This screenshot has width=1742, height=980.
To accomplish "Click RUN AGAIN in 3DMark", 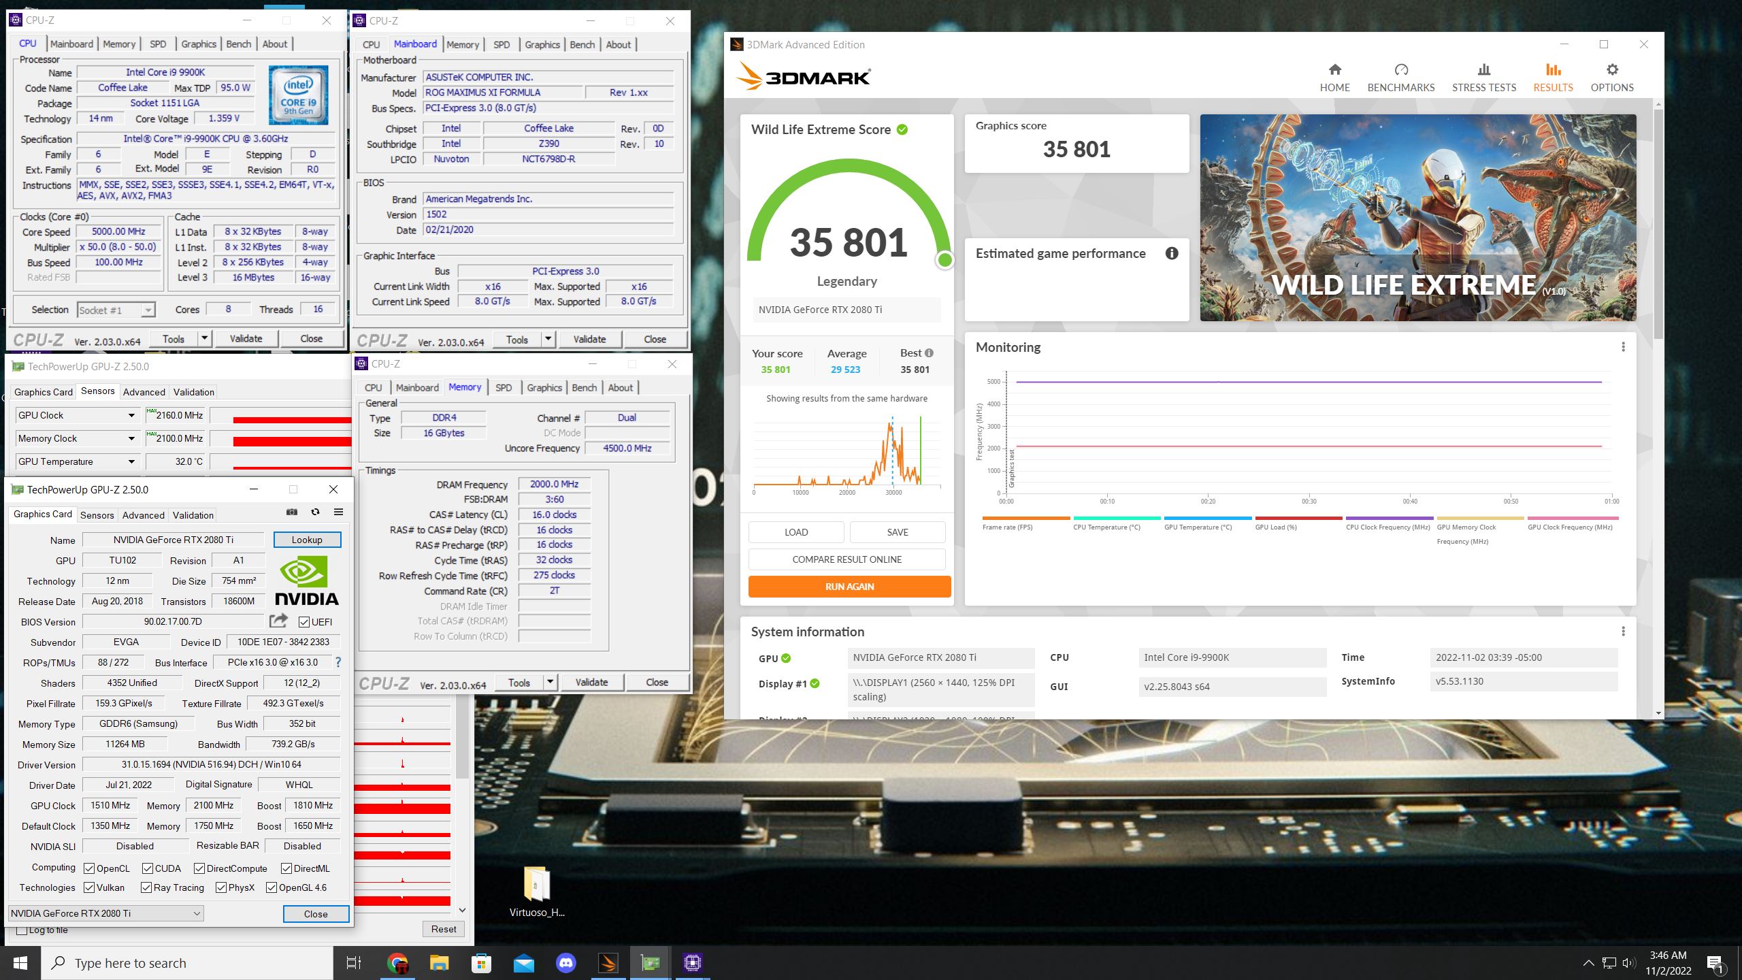I will [849, 586].
